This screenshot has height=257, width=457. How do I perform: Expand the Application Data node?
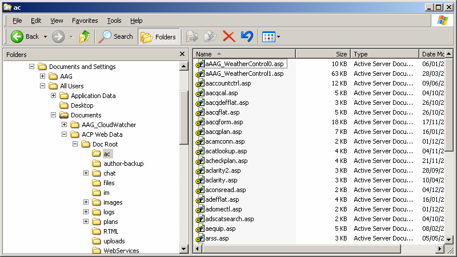click(x=53, y=95)
